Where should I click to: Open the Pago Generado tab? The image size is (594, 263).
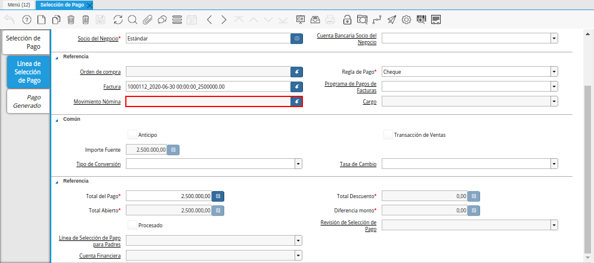coord(29,101)
